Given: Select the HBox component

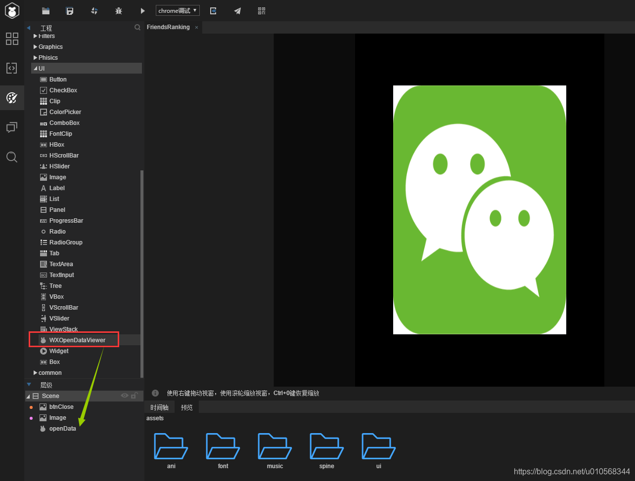Looking at the screenshot, I should (x=57, y=145).
